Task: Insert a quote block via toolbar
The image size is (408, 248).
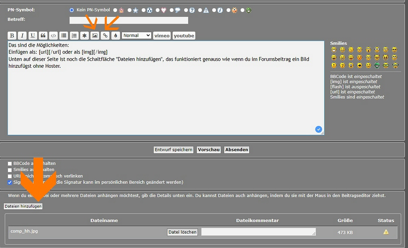Action: (x=43, y=35)
